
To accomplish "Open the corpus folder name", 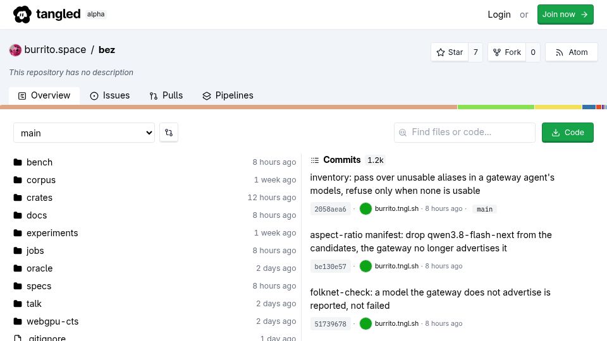I will pyautogui.click(x=41, y=180).
